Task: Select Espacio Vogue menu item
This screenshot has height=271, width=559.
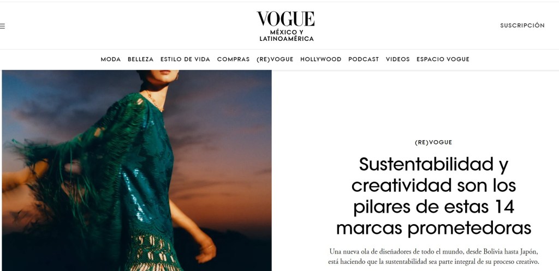Action: (x=443, y=59)
